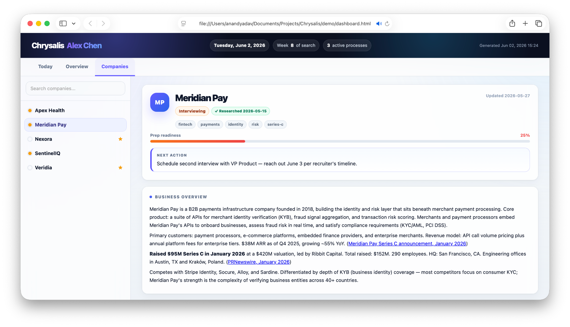
Task: Click the Next Action card
Action: click(x=340, y=160)
